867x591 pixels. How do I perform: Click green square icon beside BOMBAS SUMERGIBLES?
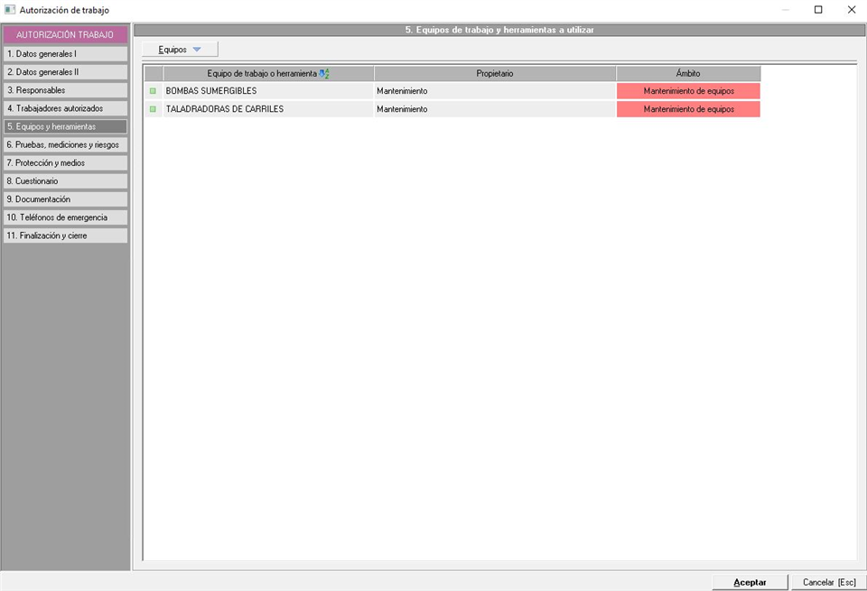tap(154, 91)
